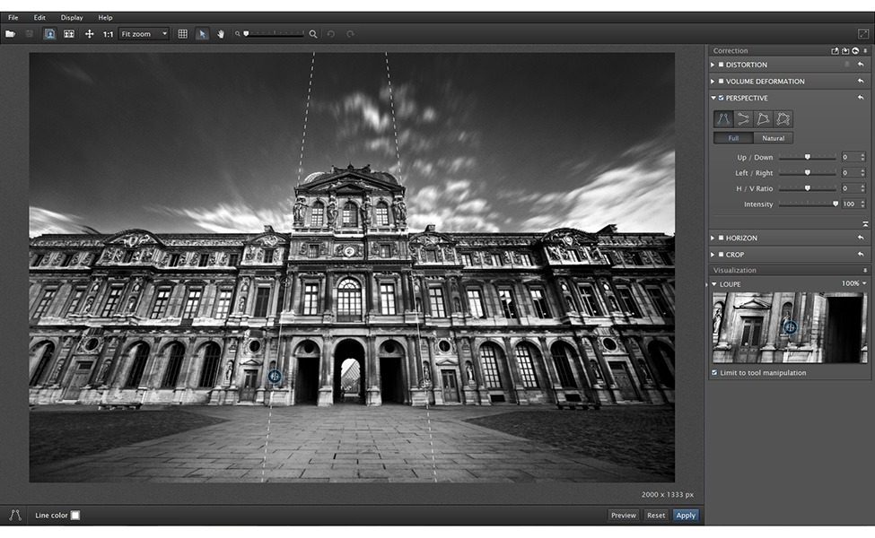Click the open file folder icon

pyautogui.click(x=11, y=34)
